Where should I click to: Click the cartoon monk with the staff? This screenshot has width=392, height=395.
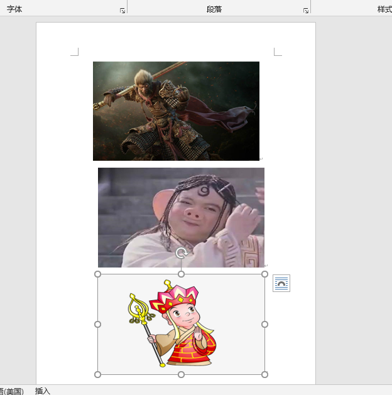click(x=172, y=323)
